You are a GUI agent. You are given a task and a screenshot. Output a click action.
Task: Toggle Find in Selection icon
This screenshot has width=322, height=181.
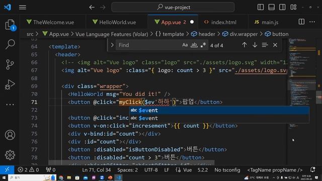point(265,45)
